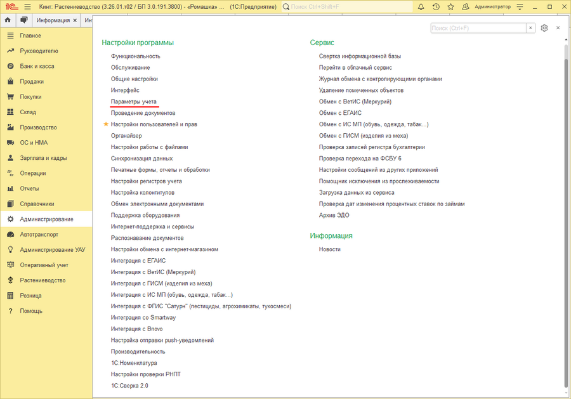
Task: Click the star next to Настройки пользователей и прав
Action: point(106,124)
